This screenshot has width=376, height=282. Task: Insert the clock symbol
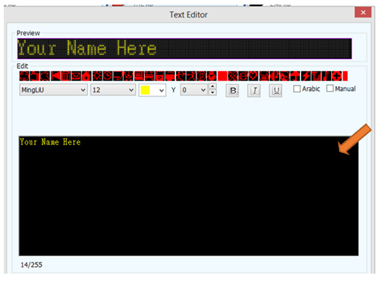pos(108,76)
